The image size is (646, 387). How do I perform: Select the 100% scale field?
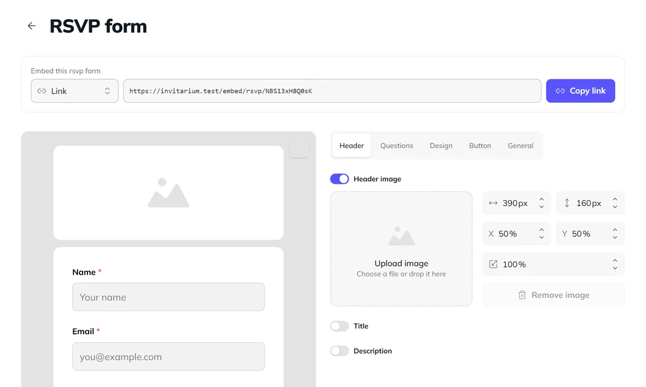(x=553, y=264)
